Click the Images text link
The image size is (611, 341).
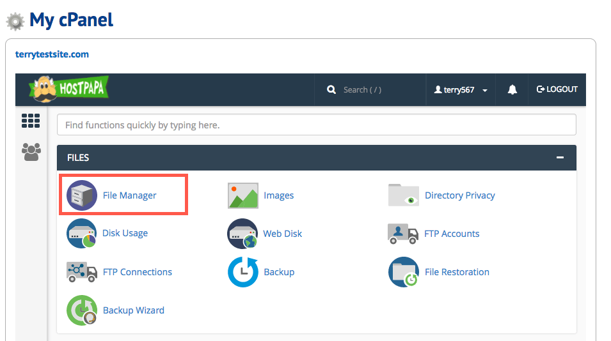click(x=278, y=195)
